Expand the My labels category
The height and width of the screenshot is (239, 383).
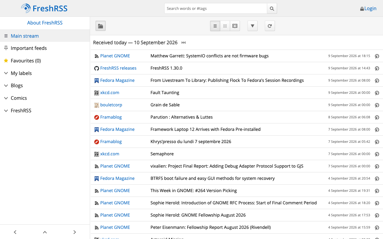(6, 73)
